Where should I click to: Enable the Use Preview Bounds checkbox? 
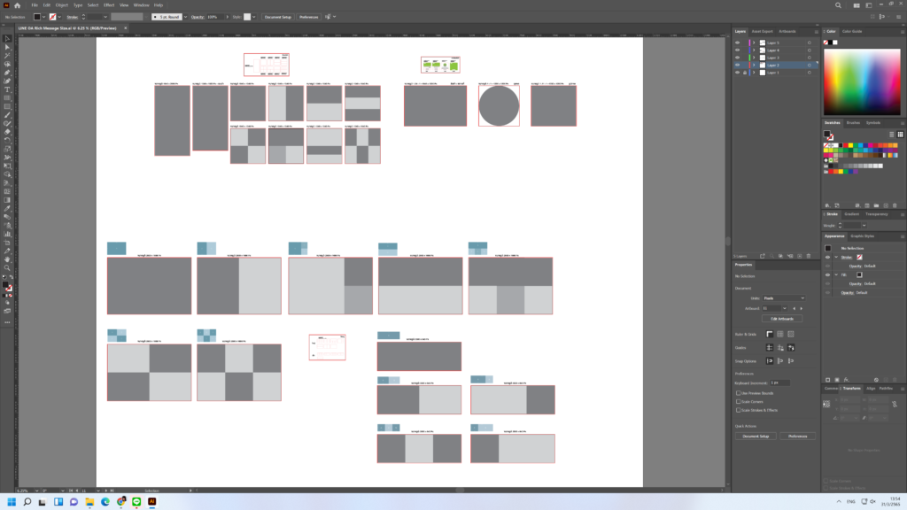coord(739,394)
